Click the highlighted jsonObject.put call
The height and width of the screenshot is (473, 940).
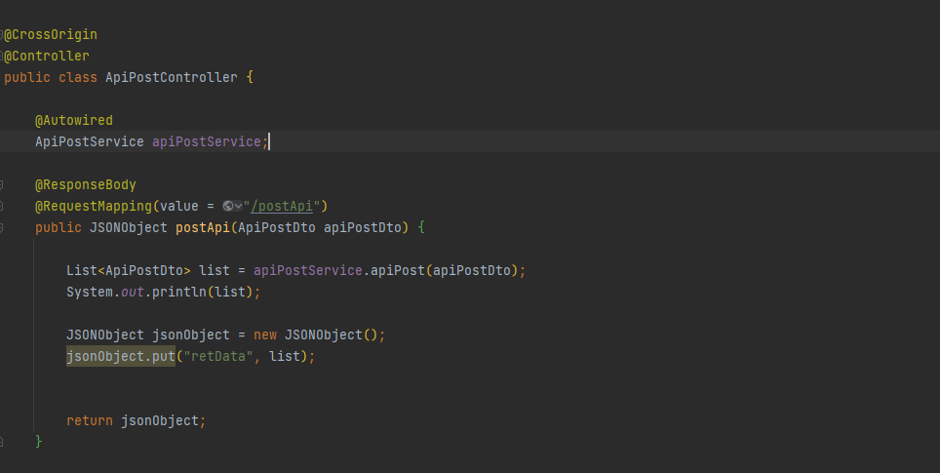point(121,357)
